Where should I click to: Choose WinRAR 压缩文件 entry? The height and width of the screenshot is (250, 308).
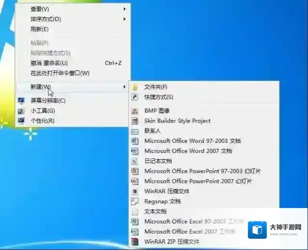click(204, 192)
